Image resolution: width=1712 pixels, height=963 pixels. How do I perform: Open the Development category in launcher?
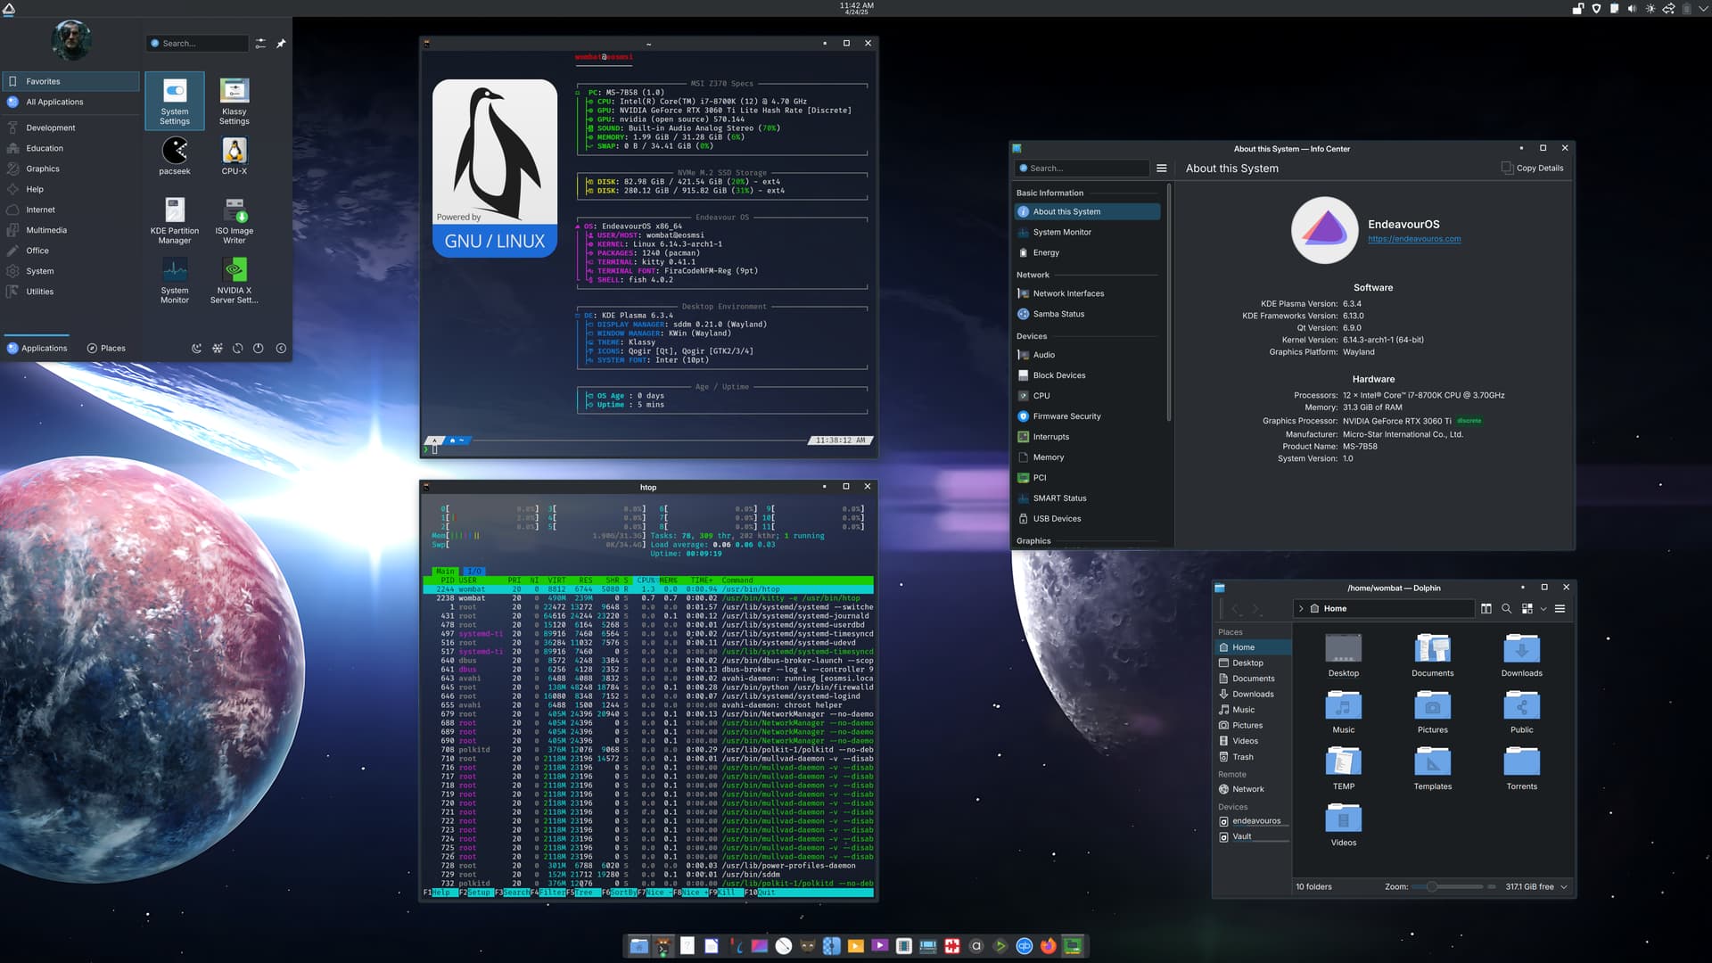(x=71, y=128)
